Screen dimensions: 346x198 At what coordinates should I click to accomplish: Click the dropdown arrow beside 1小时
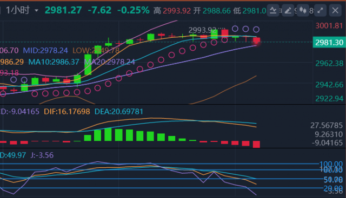[x=36, y=11]
